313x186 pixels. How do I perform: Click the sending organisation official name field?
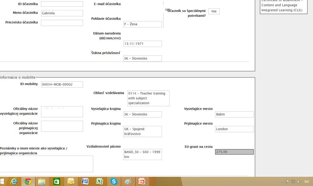(x=62, y=112)
